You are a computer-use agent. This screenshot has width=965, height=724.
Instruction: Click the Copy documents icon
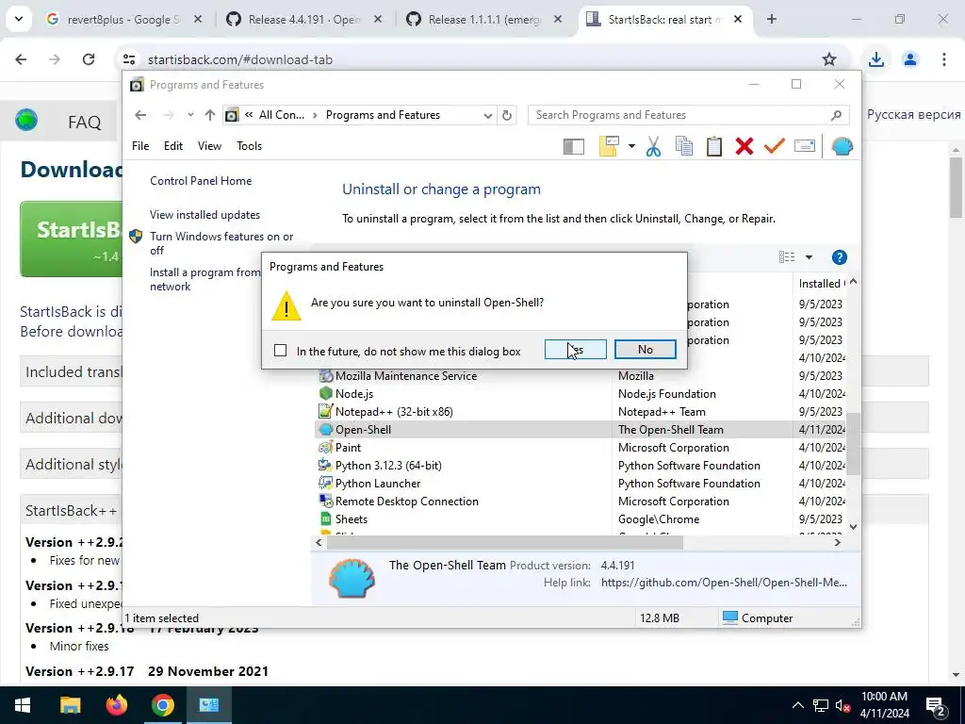(684, 146)
